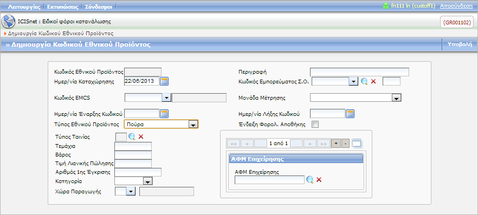The image size is (478, 215).
Task: Clear Κωδικός Εμπορεύματος Σ.Ο. with red X
Action: [x=373, y=81]
